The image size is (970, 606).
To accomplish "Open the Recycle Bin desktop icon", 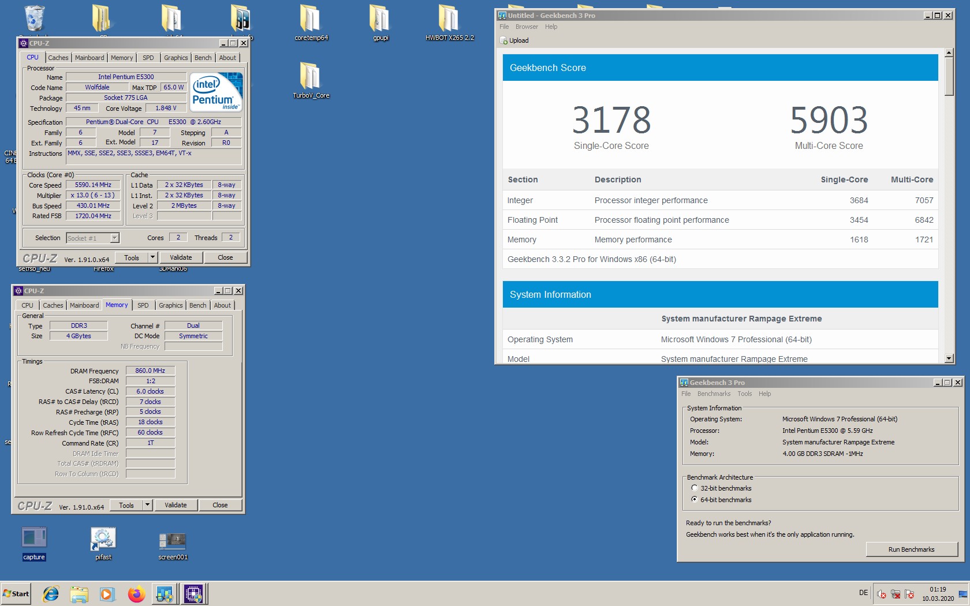I will [34, 18].
